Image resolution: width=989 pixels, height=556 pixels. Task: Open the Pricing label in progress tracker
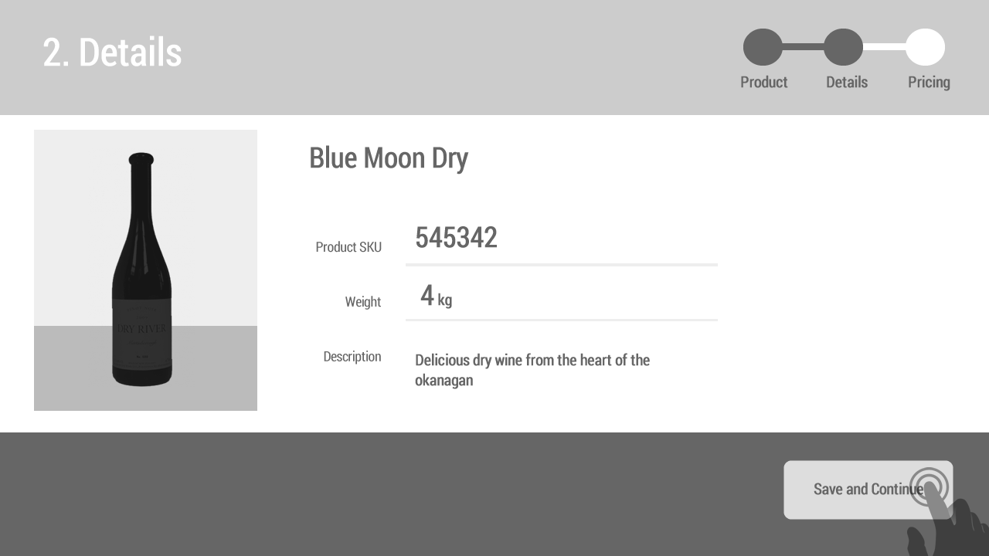[928, 83]
